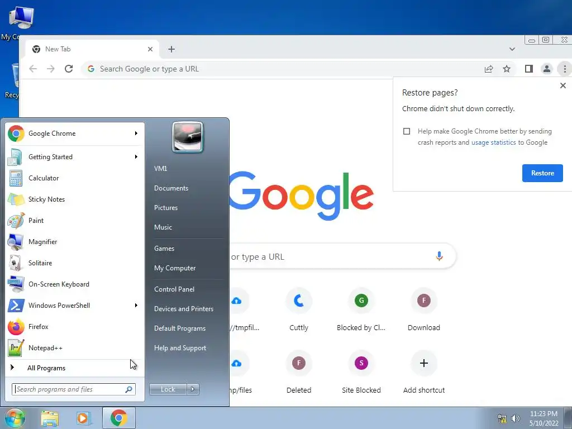Open Control Panel from Start menu
572x429 pixels.
click(x=174, y=289)
